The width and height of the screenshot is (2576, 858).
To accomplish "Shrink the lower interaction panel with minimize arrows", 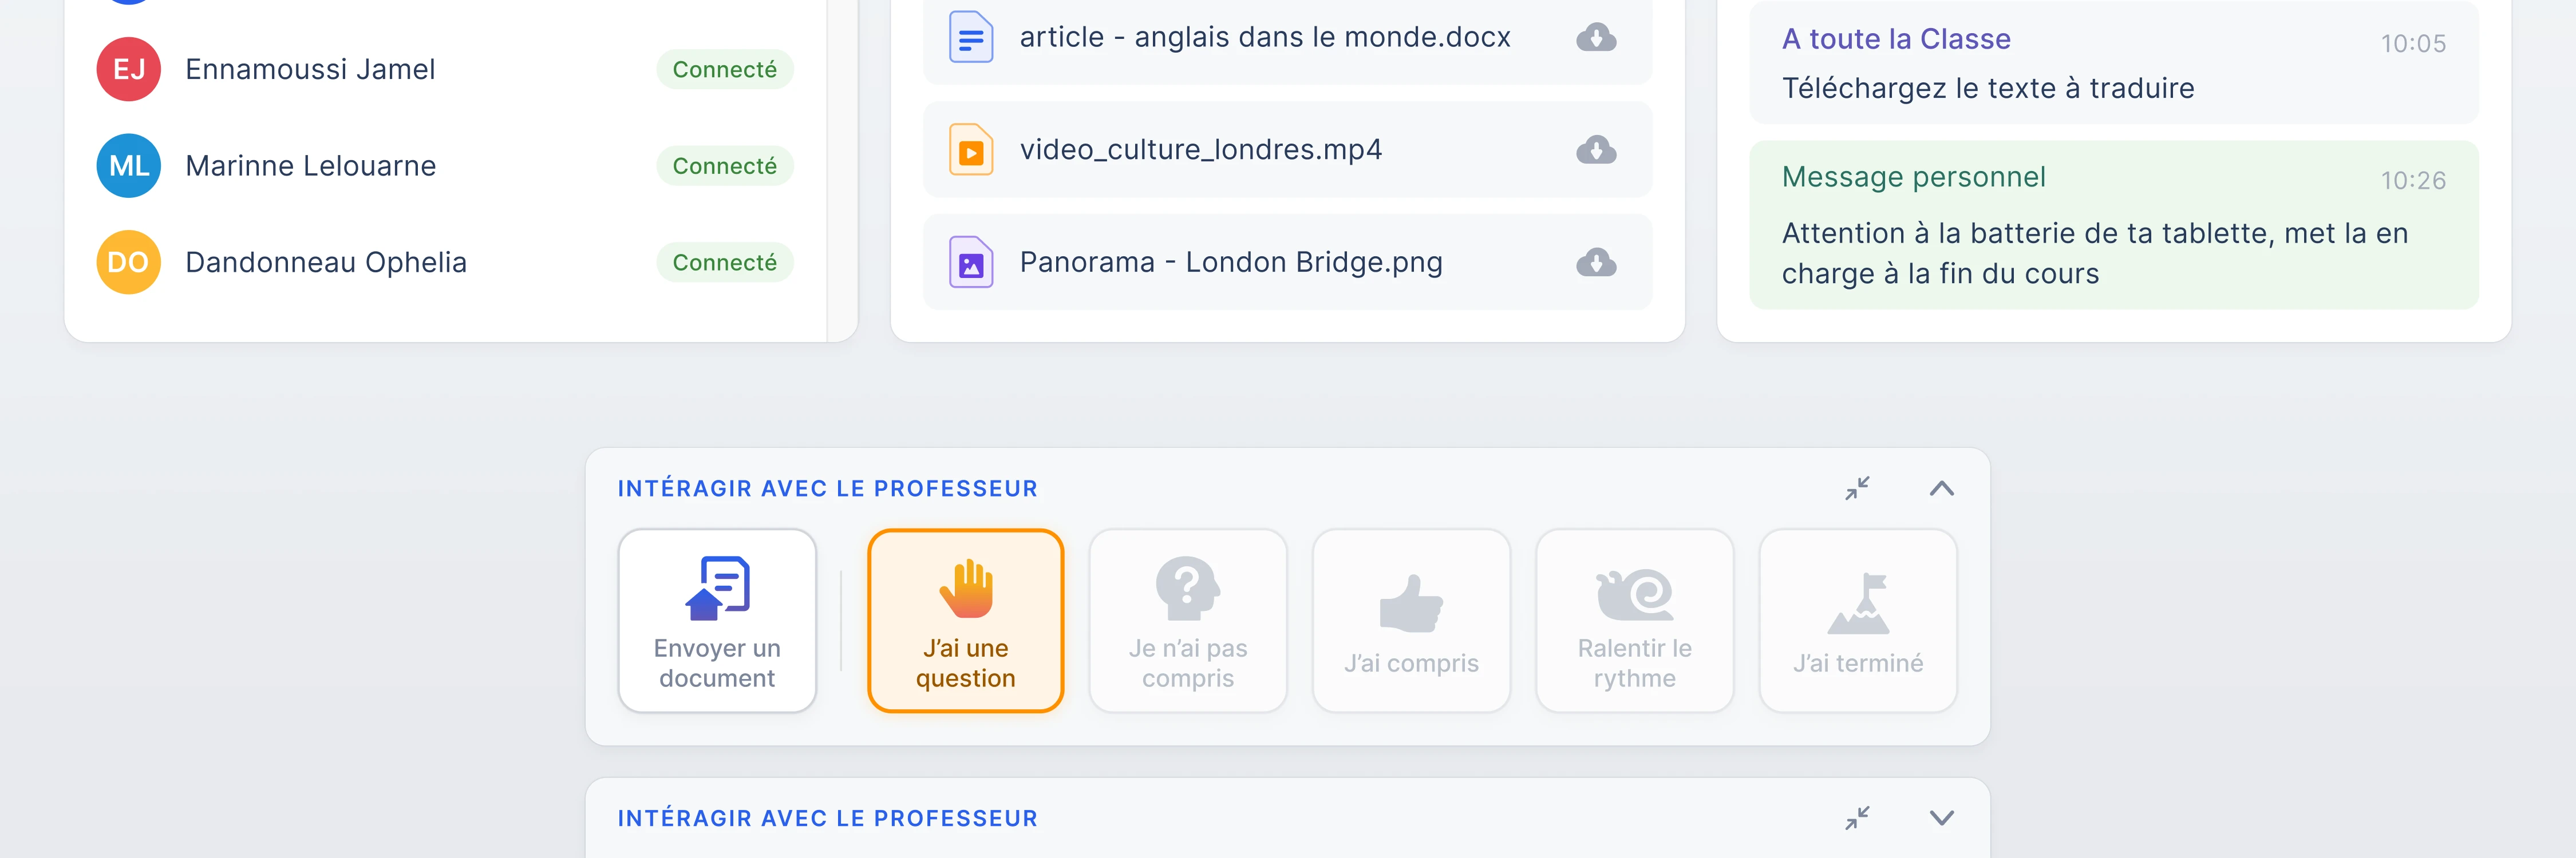I will click(x=1857, y=818).
